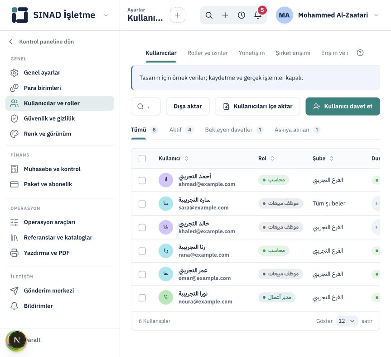The height and width of the screenshot is (357, 391).
Task: Click the SINAD logo icon
Action: 19,15
